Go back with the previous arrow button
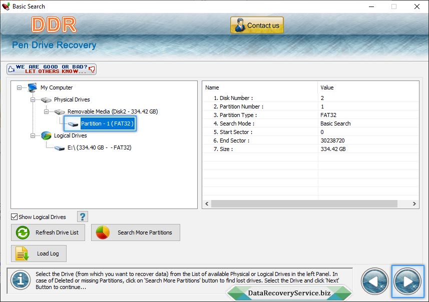The image size is (429, 302). (x=374, y=281)
